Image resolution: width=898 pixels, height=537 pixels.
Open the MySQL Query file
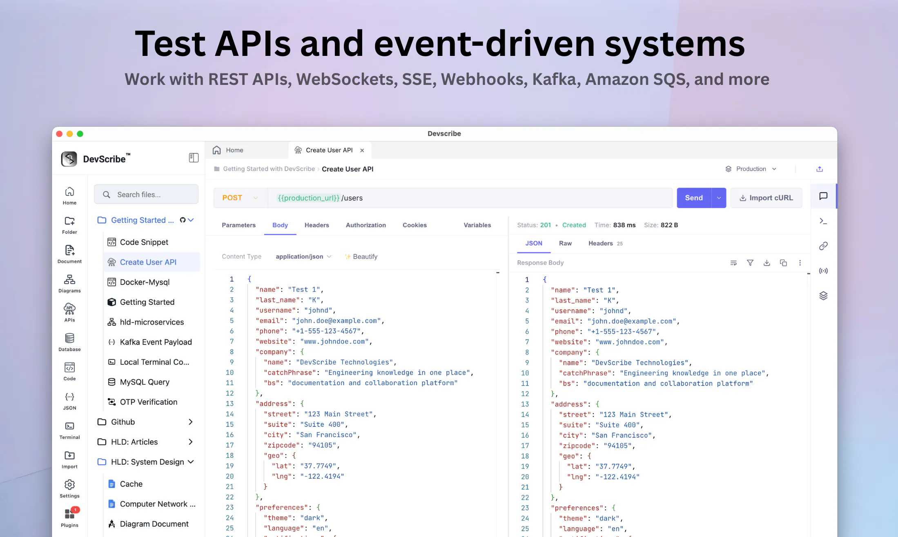pos(145,382)
